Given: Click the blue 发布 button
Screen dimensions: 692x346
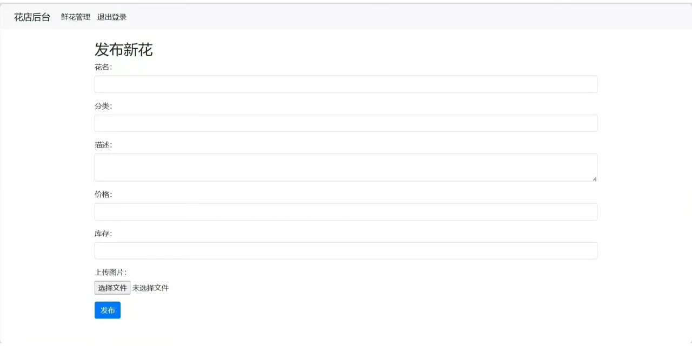Looking at the screenshot, I should (x=108, y=310).
